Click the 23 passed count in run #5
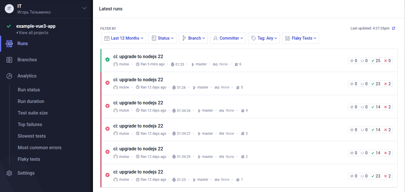 [x=376, y=84]
